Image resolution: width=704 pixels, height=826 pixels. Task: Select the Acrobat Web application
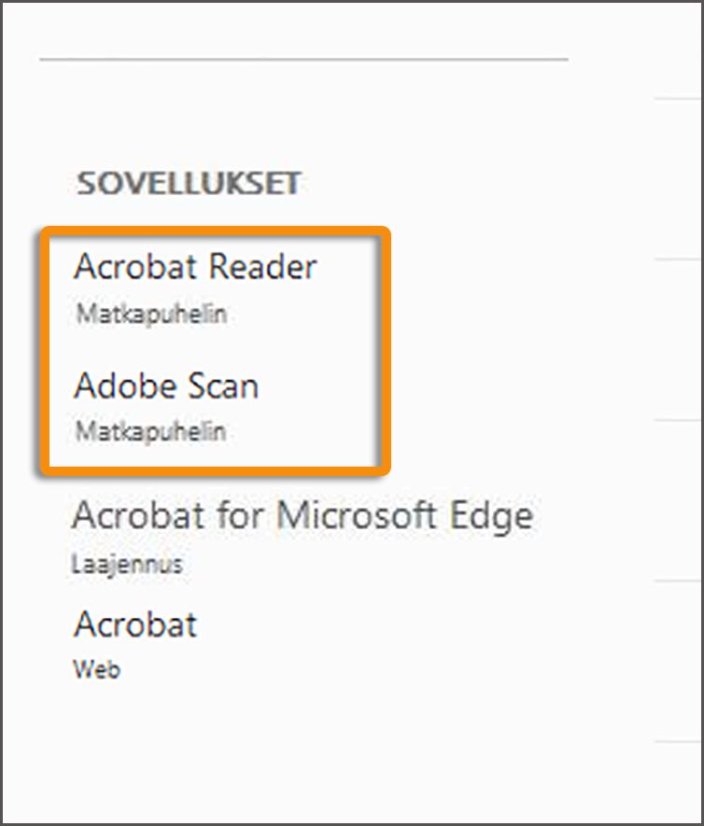[135, 624]
